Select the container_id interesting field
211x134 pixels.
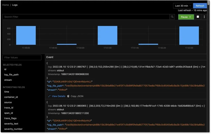11,97
